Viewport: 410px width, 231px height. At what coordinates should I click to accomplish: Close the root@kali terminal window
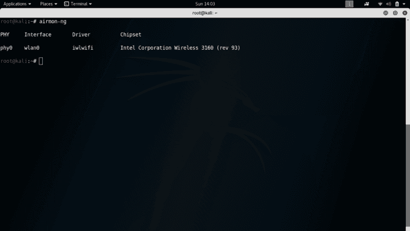click(x=405, y=13)
